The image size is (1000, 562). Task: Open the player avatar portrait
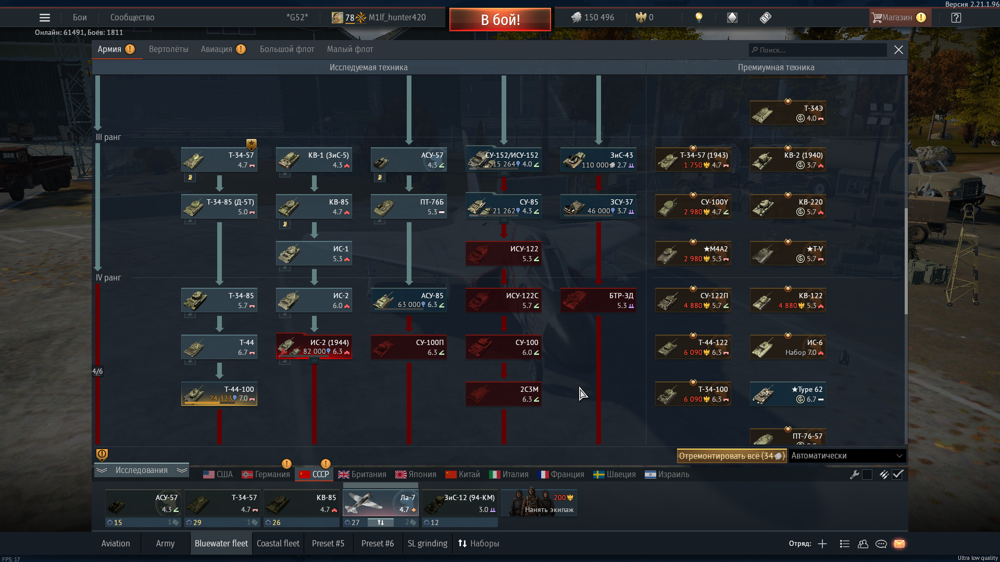pyautogui.click(x=337, y=18)
